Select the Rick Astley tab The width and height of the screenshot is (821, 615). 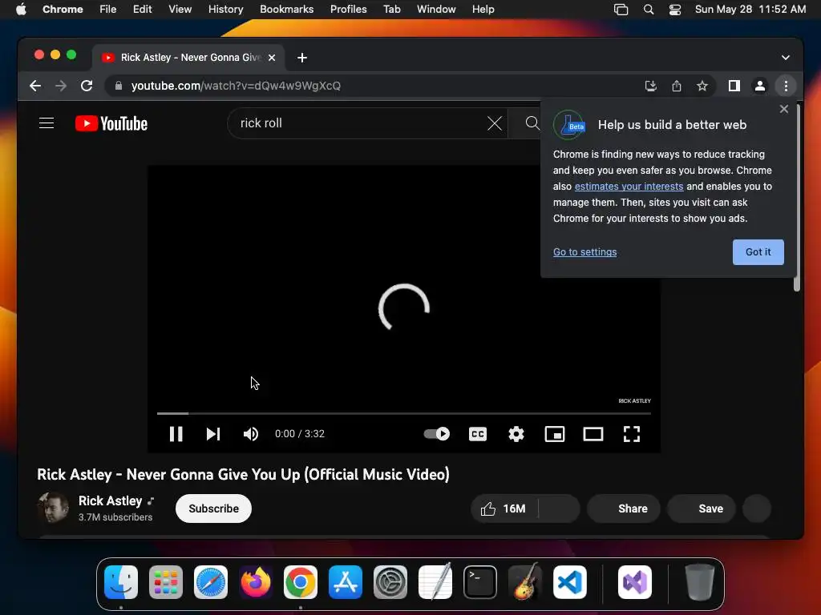pos(188,58)
